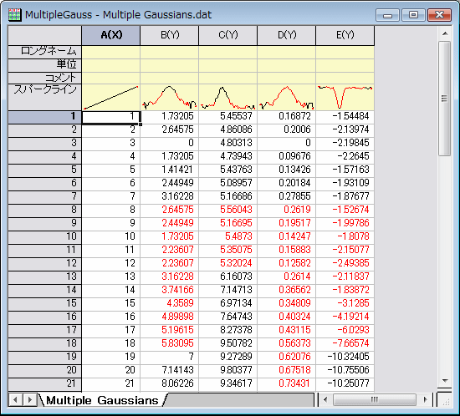The height and width of the screenshot is (416, 460).
Task: Click cell with value 4.73943
Action: [228, 156]
